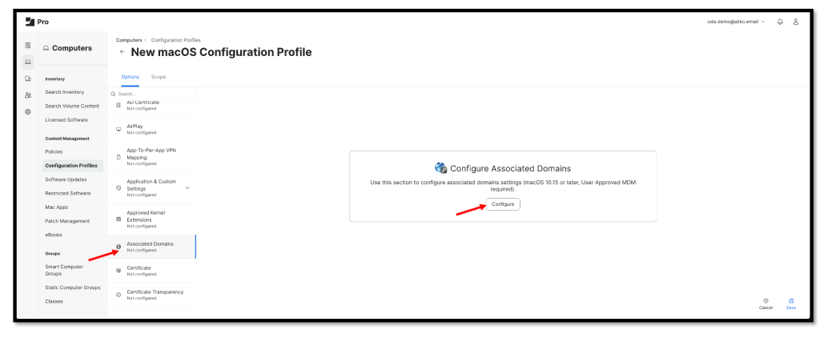Click the payload Search field
The height and width of the screenshot is (342, 820).
click(152, 95)
